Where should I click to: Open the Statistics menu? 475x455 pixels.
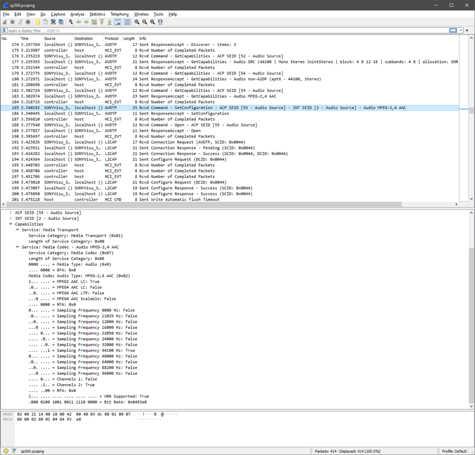pos(97,14)
